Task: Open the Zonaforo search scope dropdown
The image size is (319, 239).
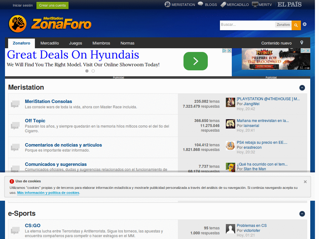Action: [x=283, y=24]
